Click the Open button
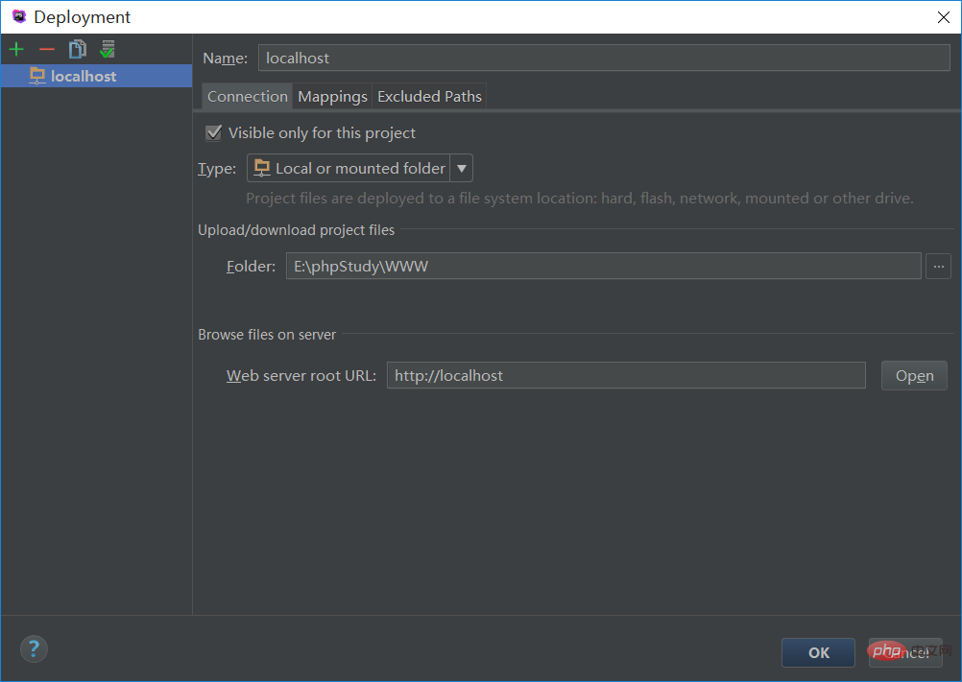962x682 pixels. 914,376
